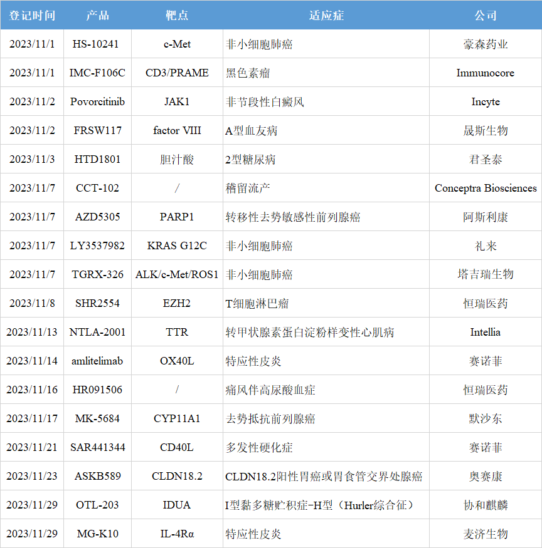
Task: Click the 麦济生物 company link
Action: tap(486, 534)
